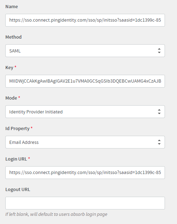Viewport: 177px width, 224px height.
Task: Select the Login URL input field
Action: 85,173
